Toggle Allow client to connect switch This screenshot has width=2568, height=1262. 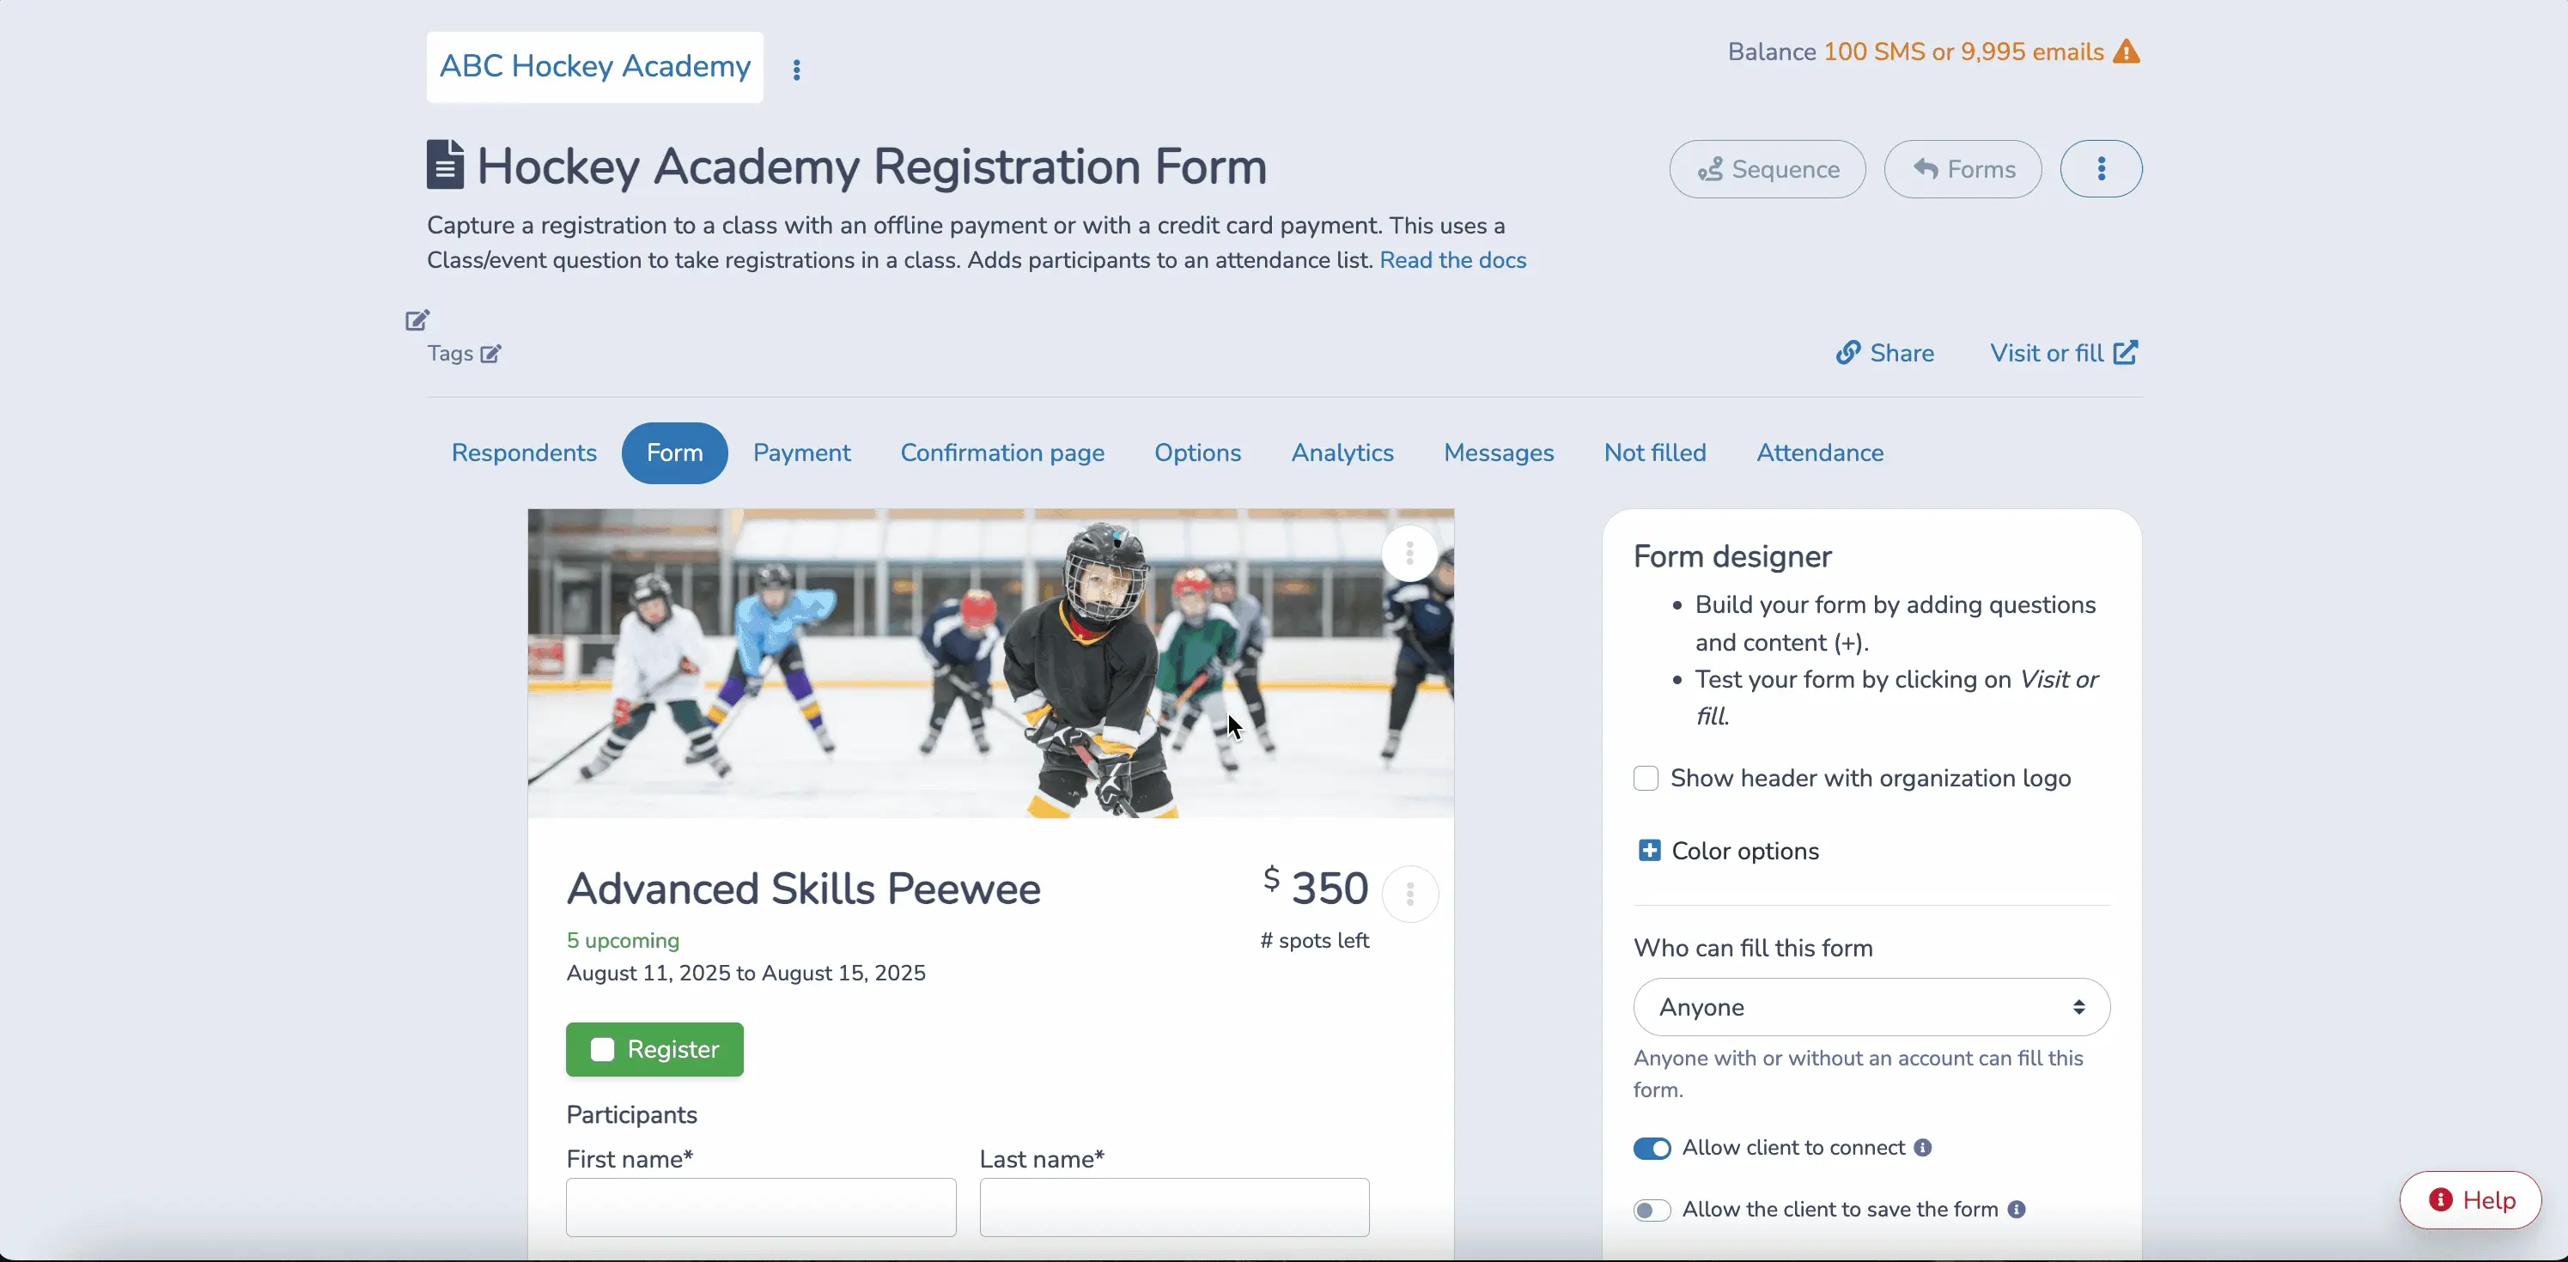1651,1148
